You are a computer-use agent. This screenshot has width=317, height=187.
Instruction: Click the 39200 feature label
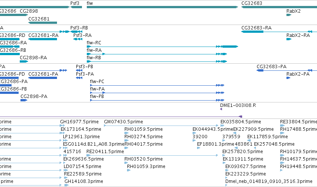click(200, 137)
